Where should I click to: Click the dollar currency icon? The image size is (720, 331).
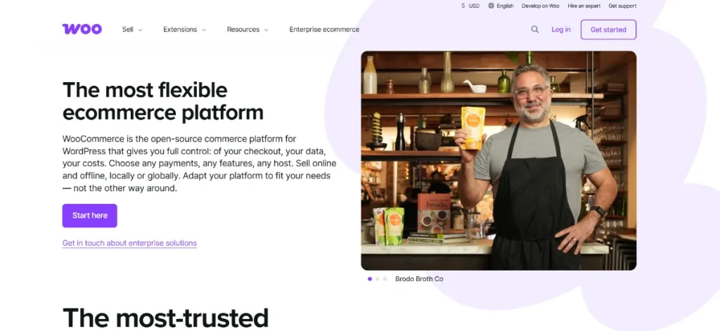pos(463,6)
